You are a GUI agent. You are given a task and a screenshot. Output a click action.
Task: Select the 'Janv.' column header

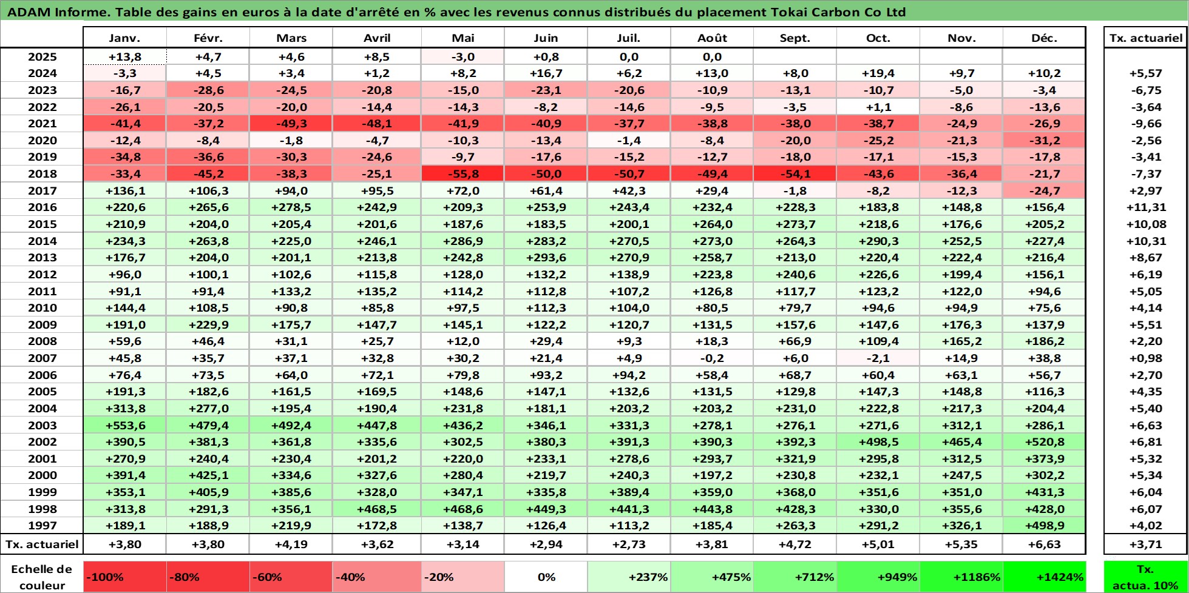124,38
